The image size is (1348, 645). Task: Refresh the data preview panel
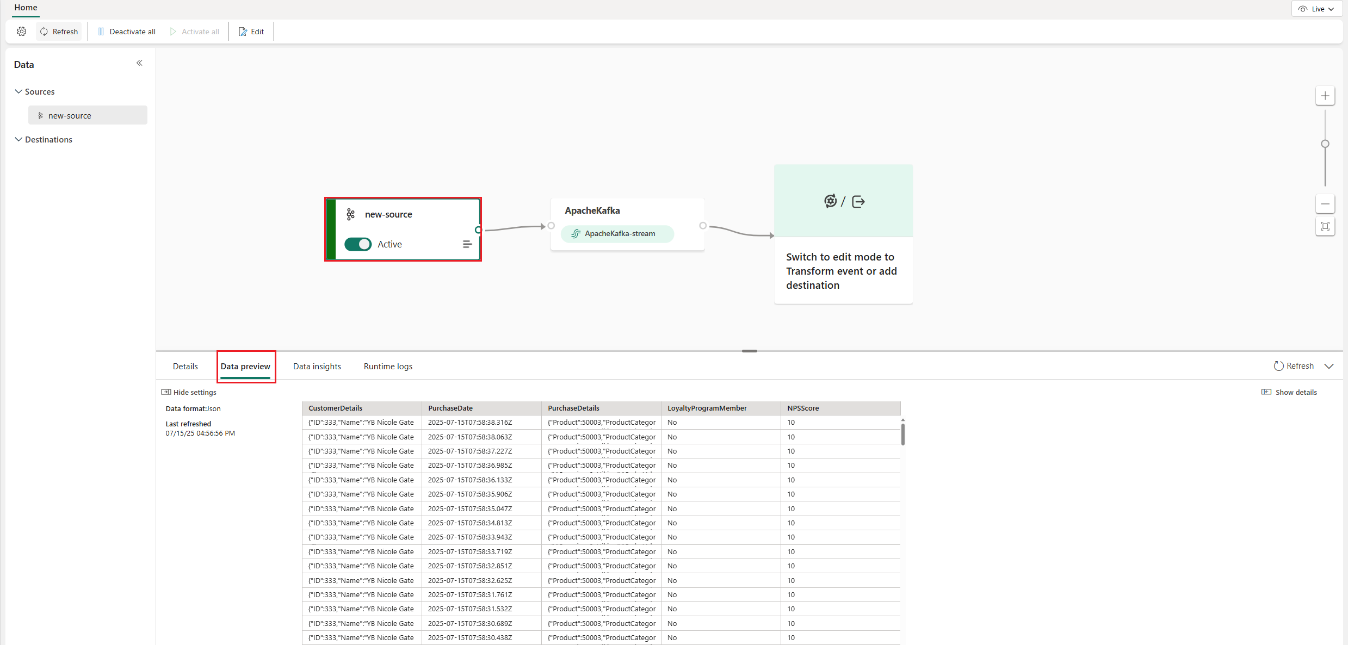click(x=1294, y=366)
